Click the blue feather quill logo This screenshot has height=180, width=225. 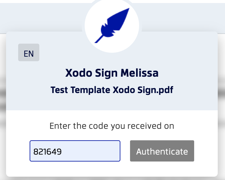(x=112, y=25)
